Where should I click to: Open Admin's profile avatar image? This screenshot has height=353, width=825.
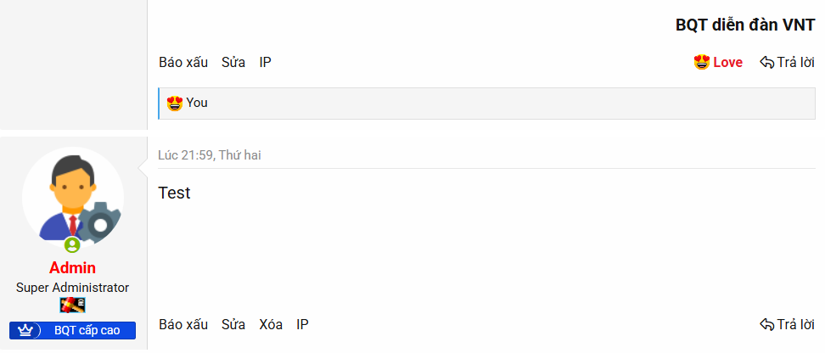pos(72,196)
